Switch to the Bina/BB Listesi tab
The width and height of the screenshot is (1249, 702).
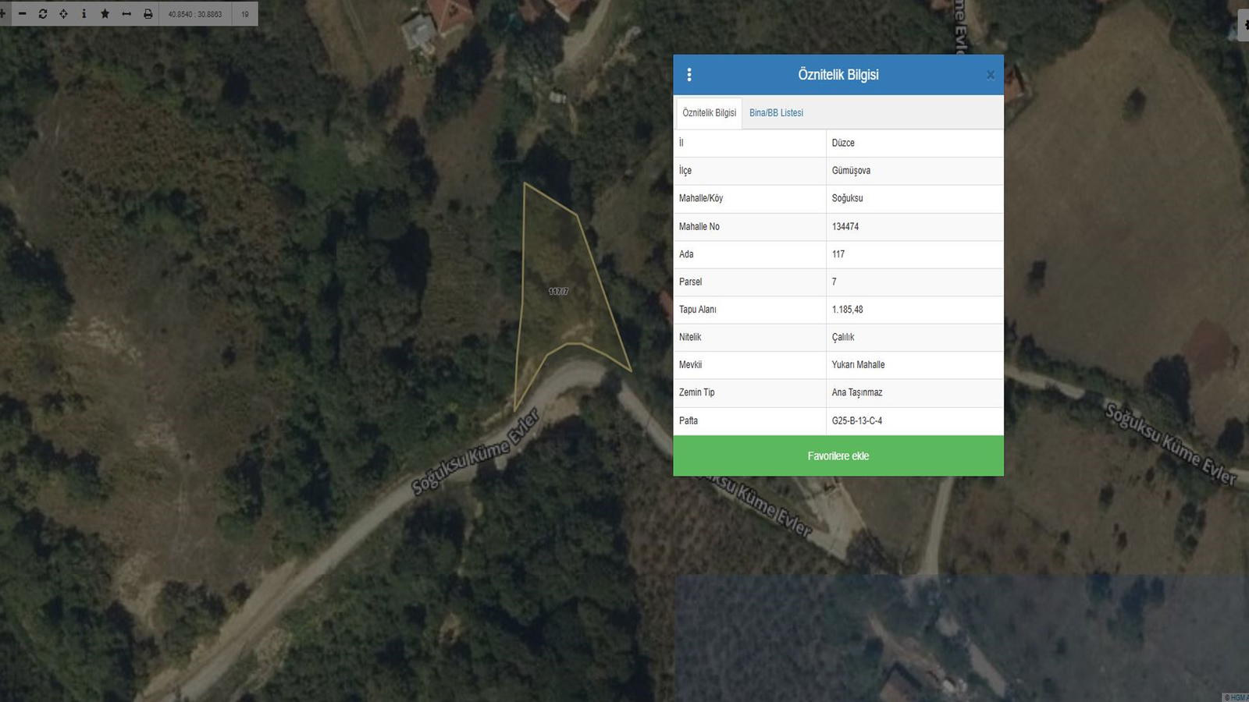click(x=776, y=113)
